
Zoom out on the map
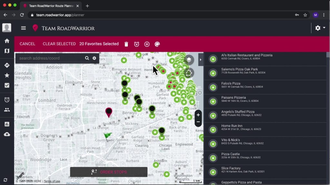click(x=198, y=122)
